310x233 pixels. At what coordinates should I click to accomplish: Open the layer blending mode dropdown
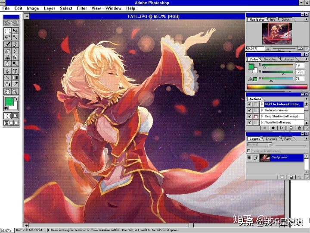[260, 145]
